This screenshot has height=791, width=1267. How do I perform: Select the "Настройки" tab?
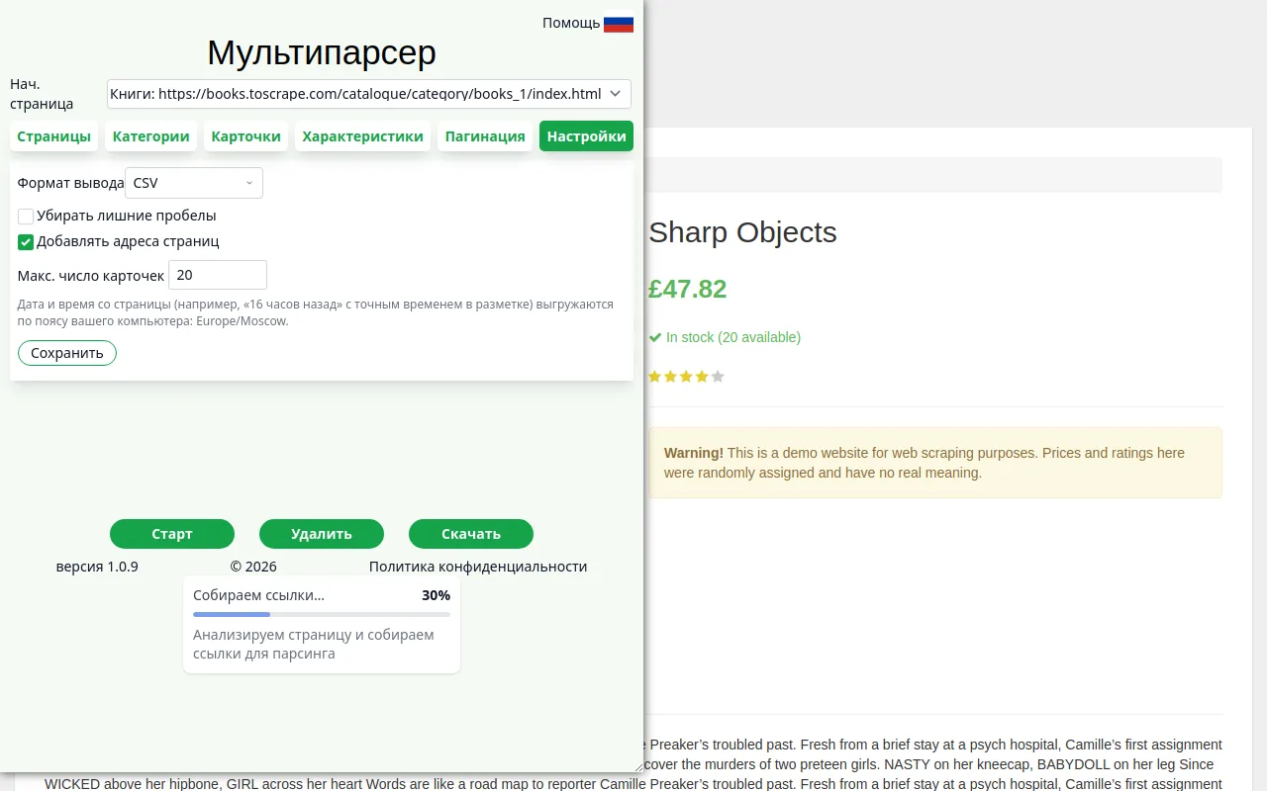[x=586, y=136]
